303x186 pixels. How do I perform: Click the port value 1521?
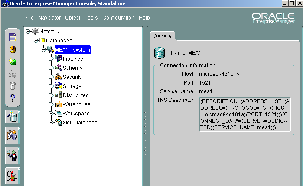pos(205,83)
